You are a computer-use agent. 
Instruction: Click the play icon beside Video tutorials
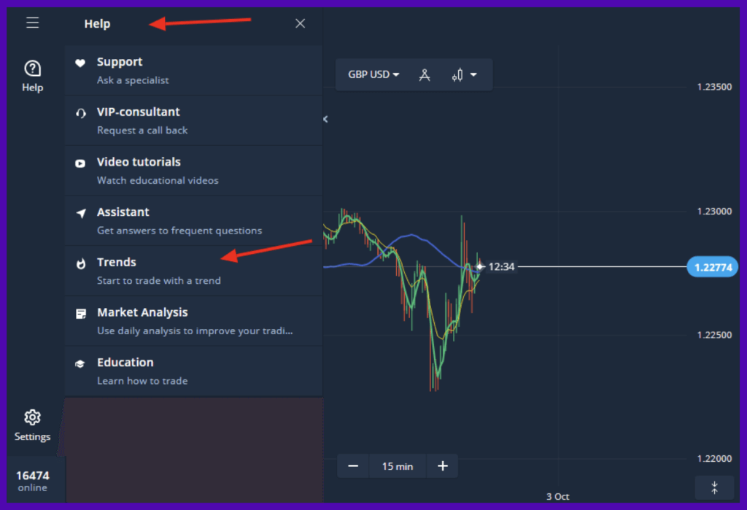click(80, 163)
